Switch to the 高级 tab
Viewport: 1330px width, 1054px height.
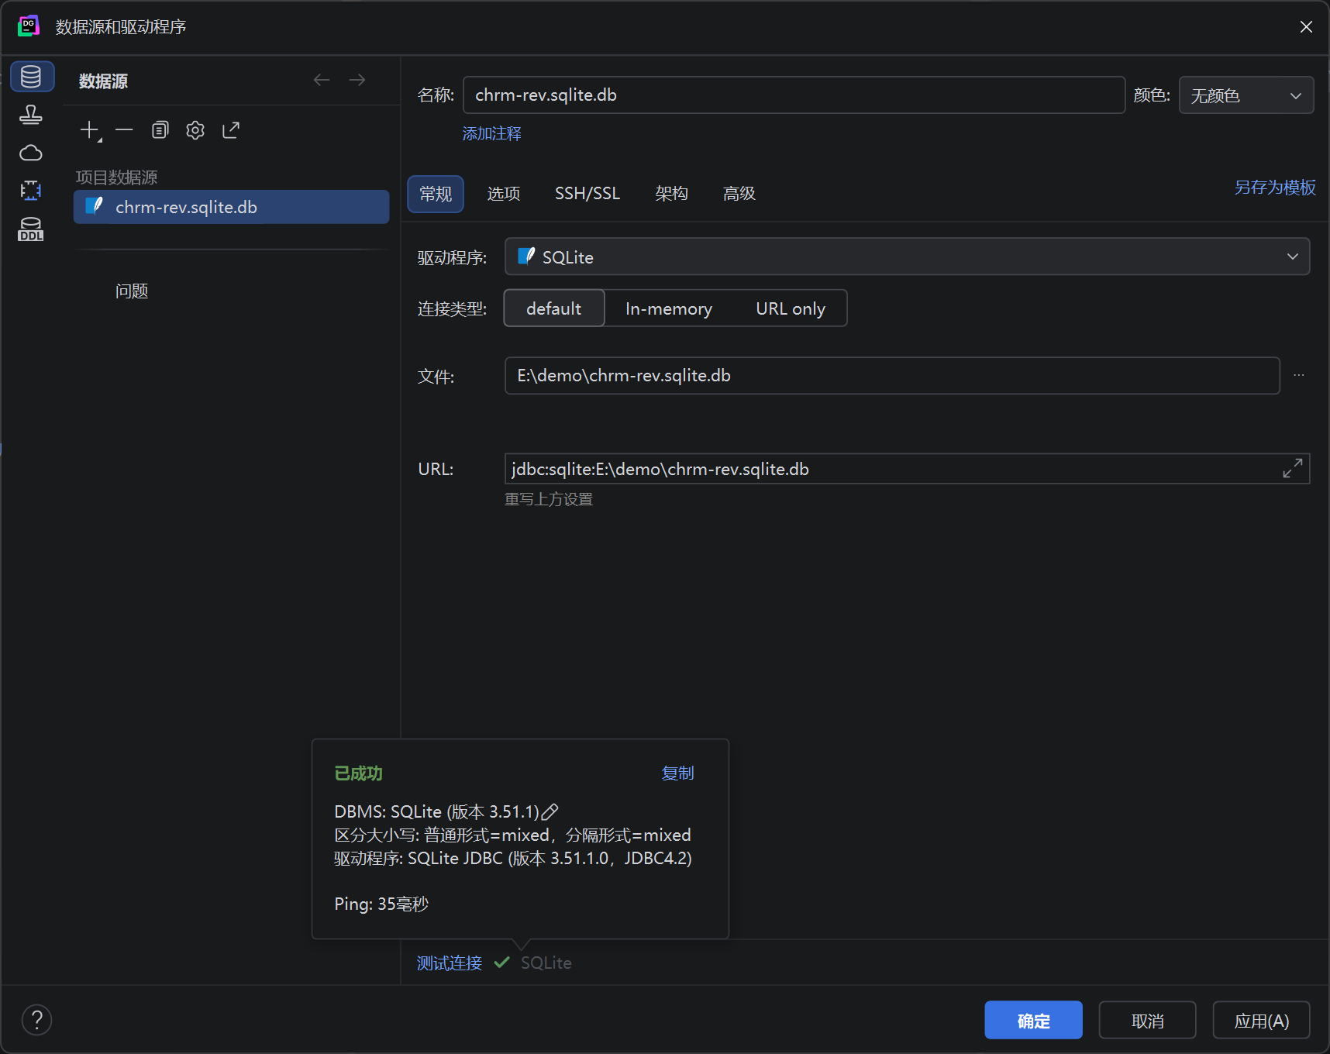[739, 194]
